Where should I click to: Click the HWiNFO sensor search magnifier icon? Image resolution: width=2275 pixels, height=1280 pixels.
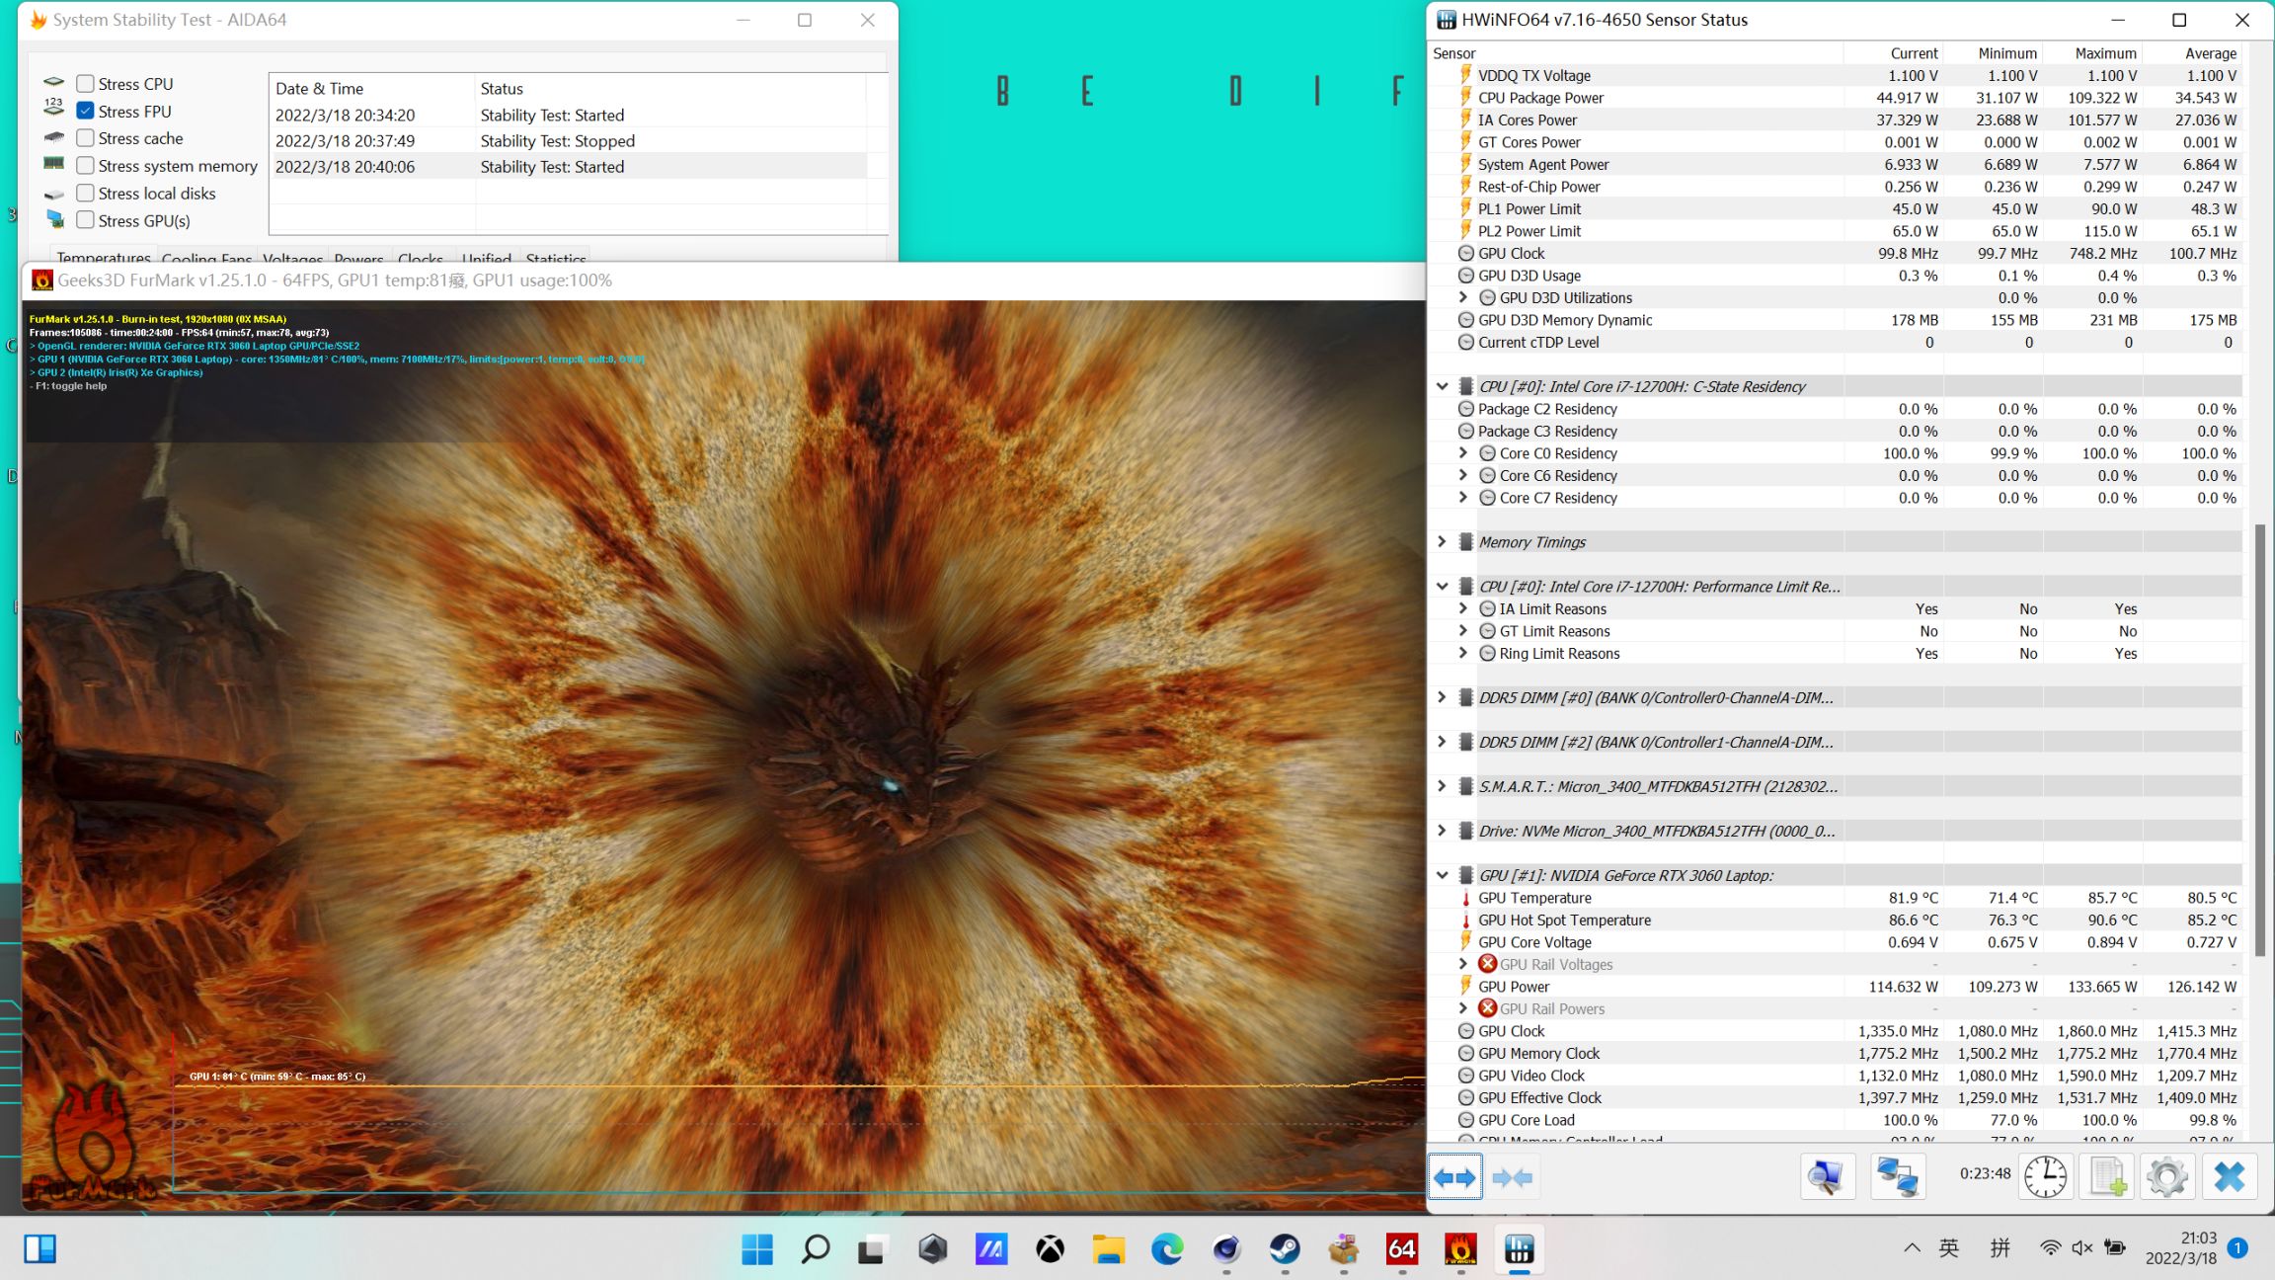[1827, 1176]
